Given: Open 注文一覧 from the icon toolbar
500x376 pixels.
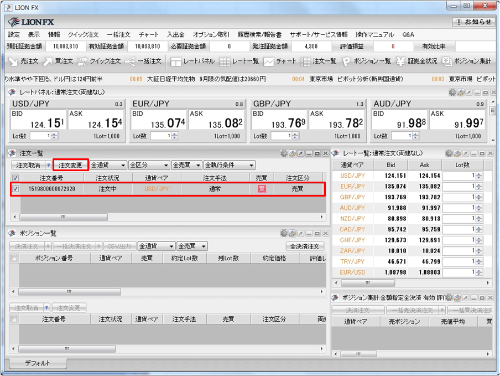Looking at the screenshot, I should 318,61.
